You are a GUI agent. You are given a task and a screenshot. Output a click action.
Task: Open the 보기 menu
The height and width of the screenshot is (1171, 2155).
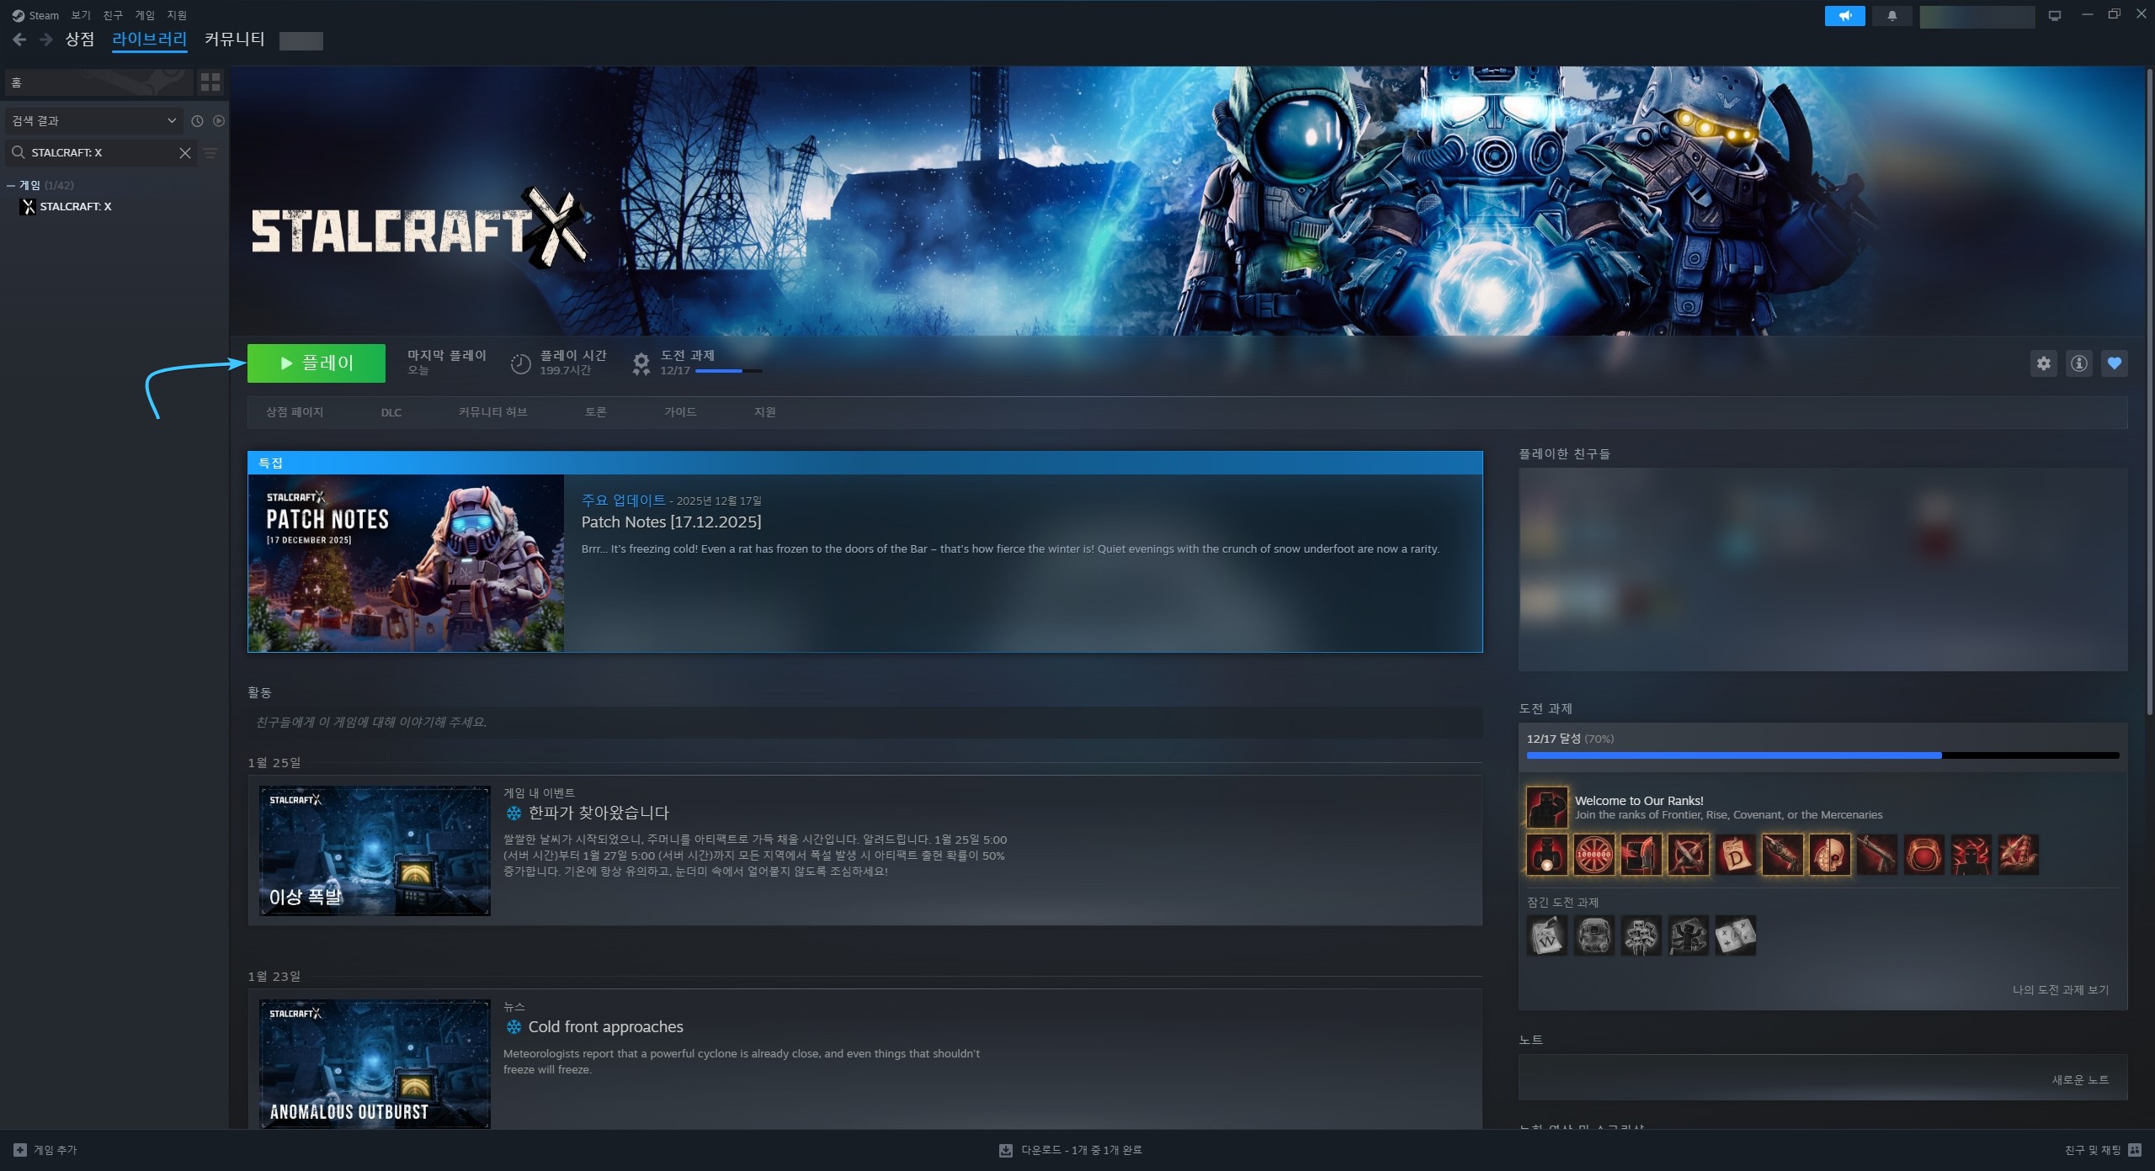click(81, 15)
